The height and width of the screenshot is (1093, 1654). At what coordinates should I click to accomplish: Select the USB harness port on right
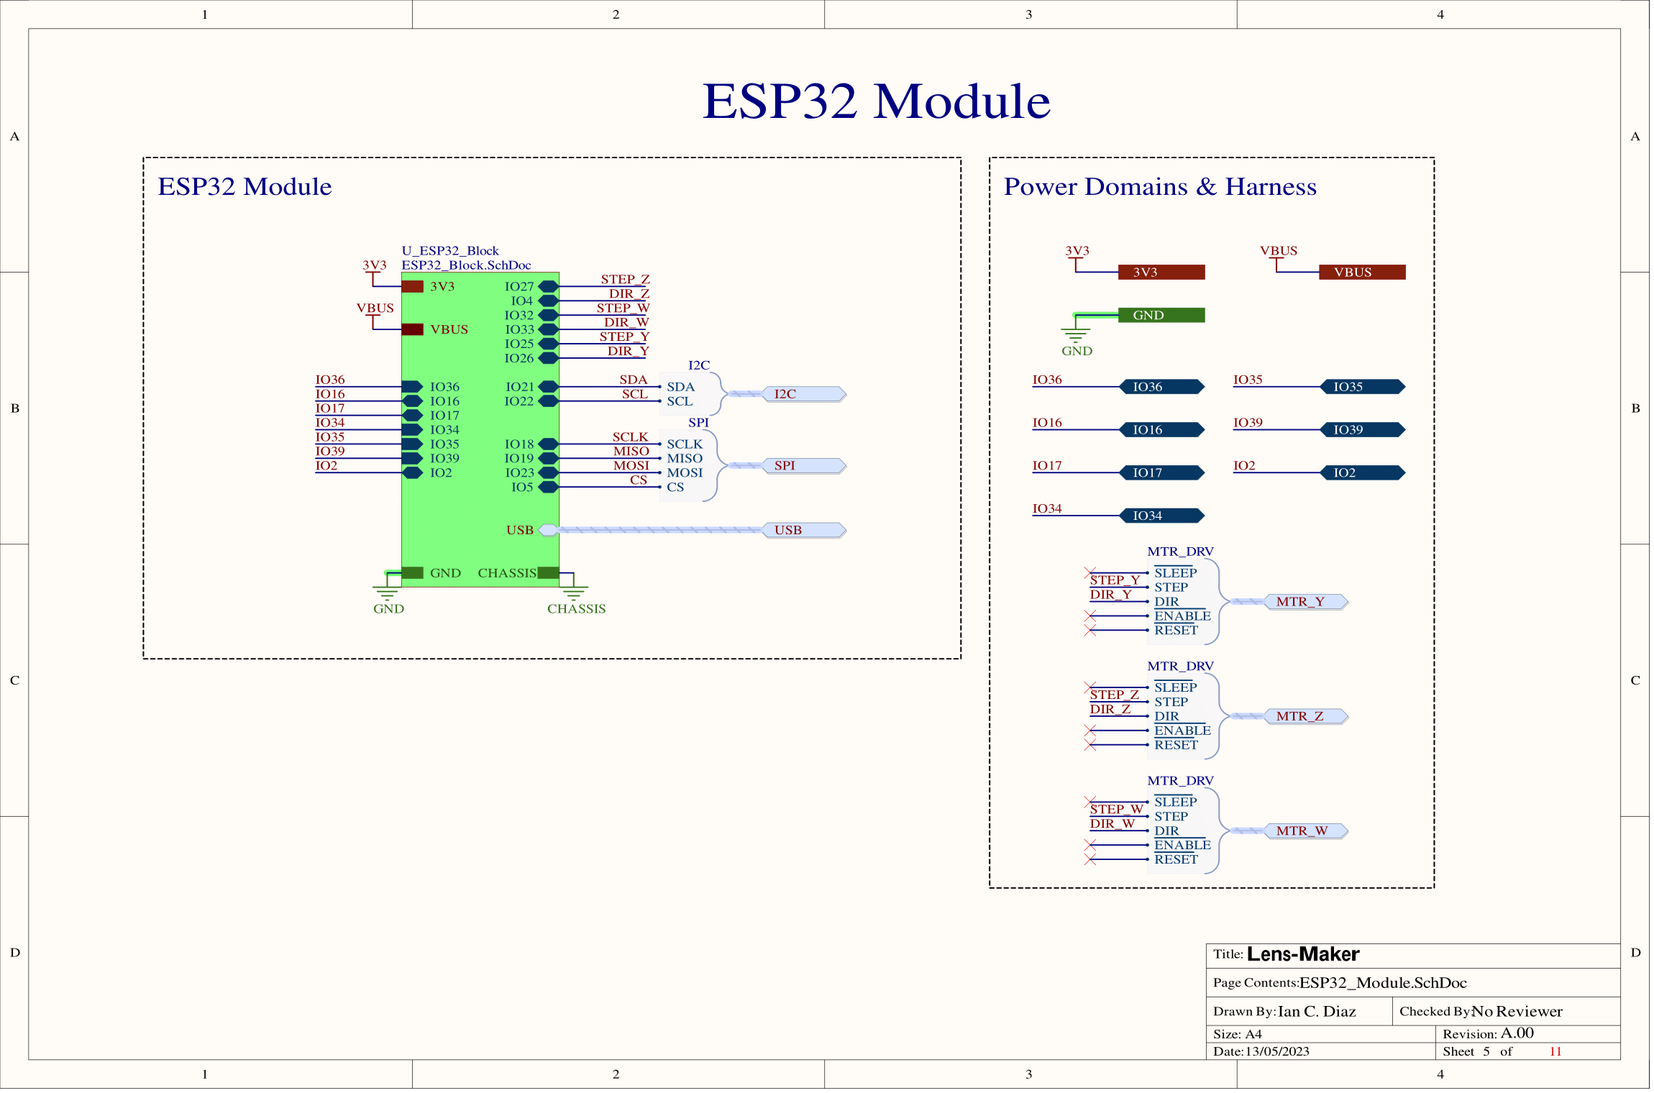(803, 531)
